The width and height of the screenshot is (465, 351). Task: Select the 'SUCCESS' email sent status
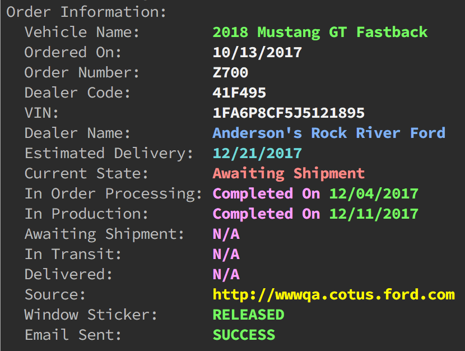coord(244,335)
